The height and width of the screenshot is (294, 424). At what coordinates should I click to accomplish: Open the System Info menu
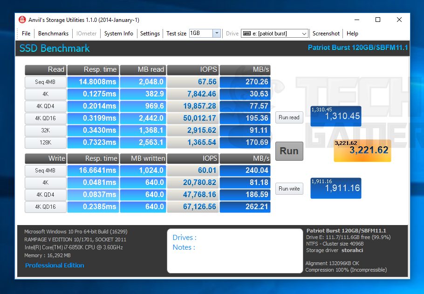click(119, 34)
